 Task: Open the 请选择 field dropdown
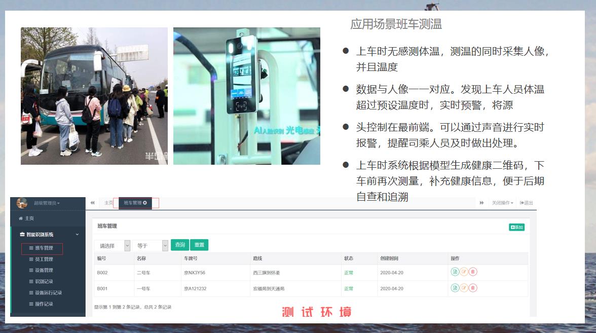pos(112,245)
